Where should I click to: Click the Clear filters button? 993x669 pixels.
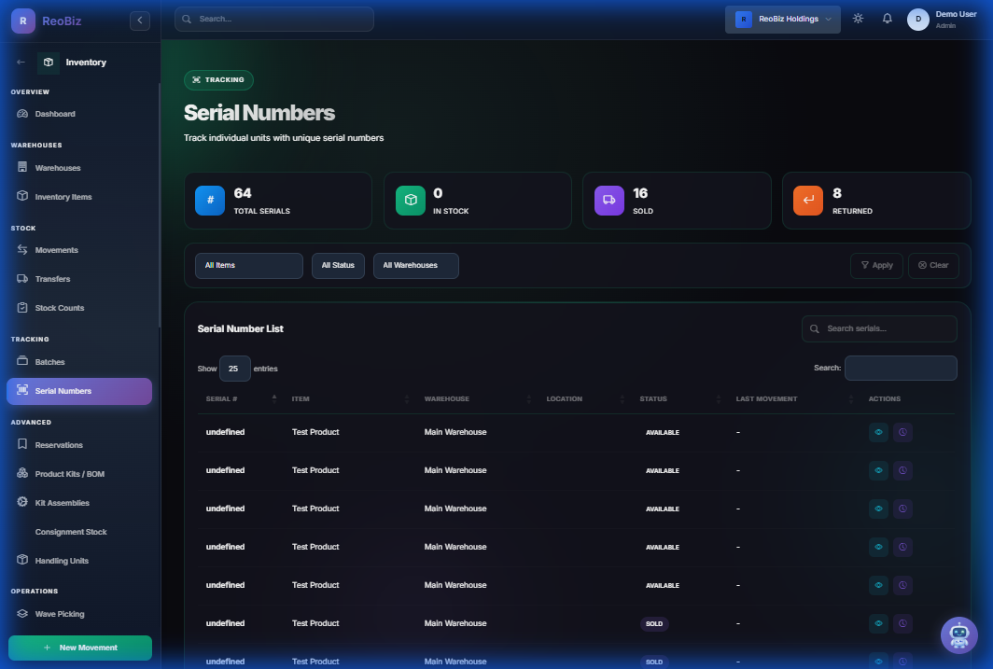[x=932, y=266]
